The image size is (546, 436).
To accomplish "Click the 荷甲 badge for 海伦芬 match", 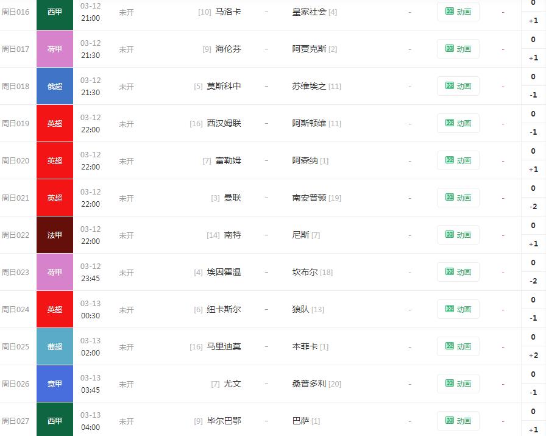I will click(x=54, y=49).
